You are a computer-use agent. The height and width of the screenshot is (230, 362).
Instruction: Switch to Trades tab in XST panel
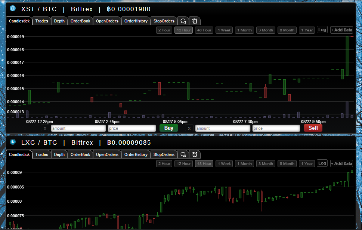tap(41, 21)
